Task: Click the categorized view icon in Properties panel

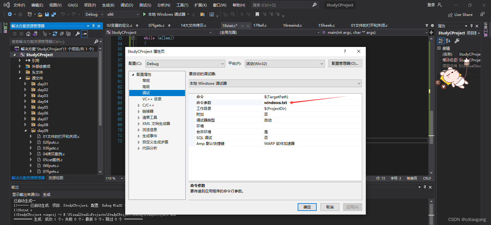Action: [x=441, y=41]
